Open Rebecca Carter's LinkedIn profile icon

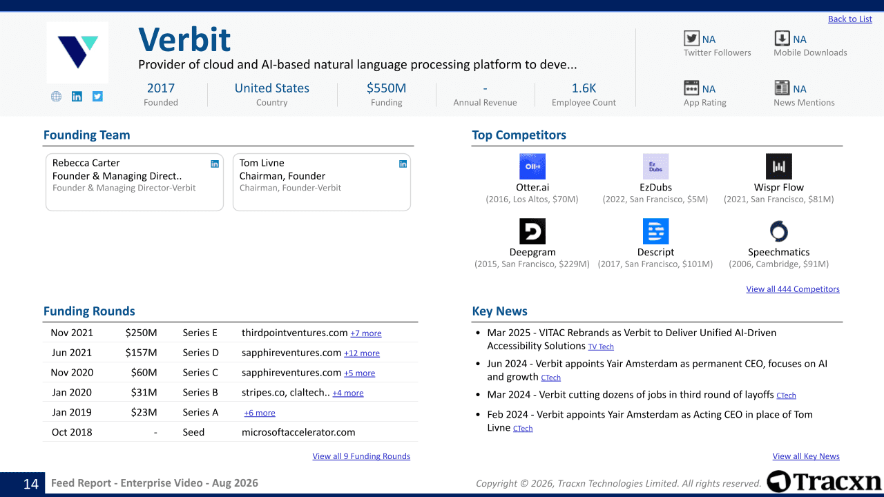215,164
